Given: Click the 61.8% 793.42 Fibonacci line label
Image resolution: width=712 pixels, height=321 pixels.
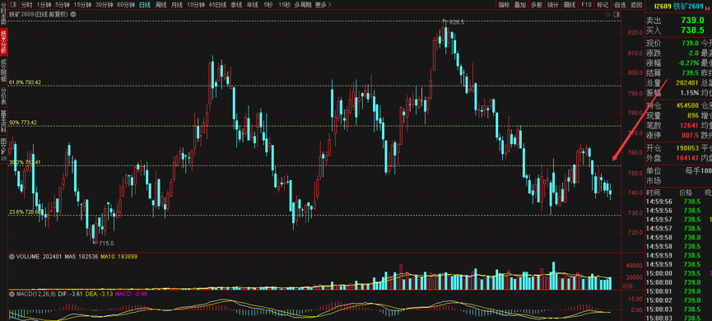Looking at the screenshot, I should pyautogui.click(x=26, y=82).
